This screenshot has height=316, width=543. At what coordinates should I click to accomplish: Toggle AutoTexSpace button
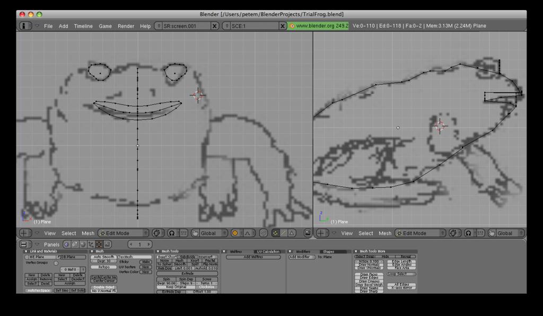coord(39,291)
